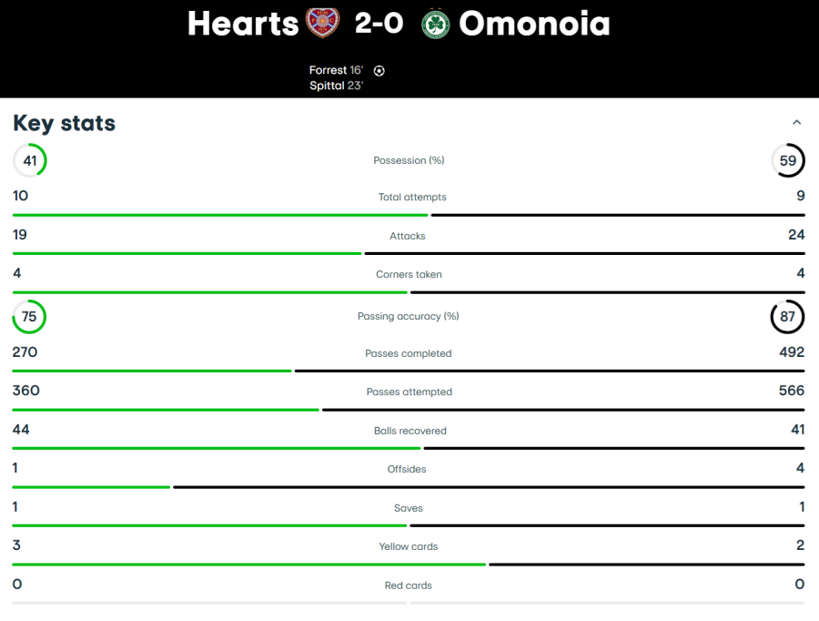Click the Passes completed label
This screenshot has height=621, width=819.
tap(409, 353)
